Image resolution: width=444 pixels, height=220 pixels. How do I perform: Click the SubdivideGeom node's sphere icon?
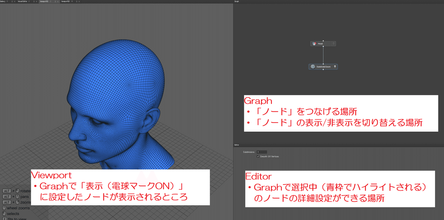tap(313, 67)
